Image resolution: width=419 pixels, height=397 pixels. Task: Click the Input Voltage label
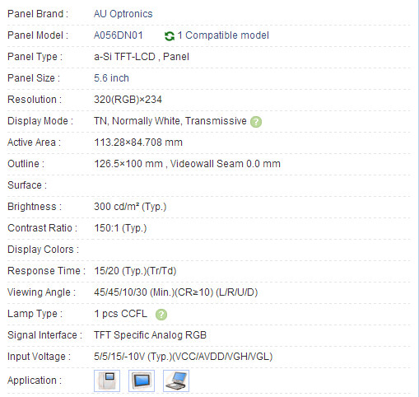click(39, 357)
